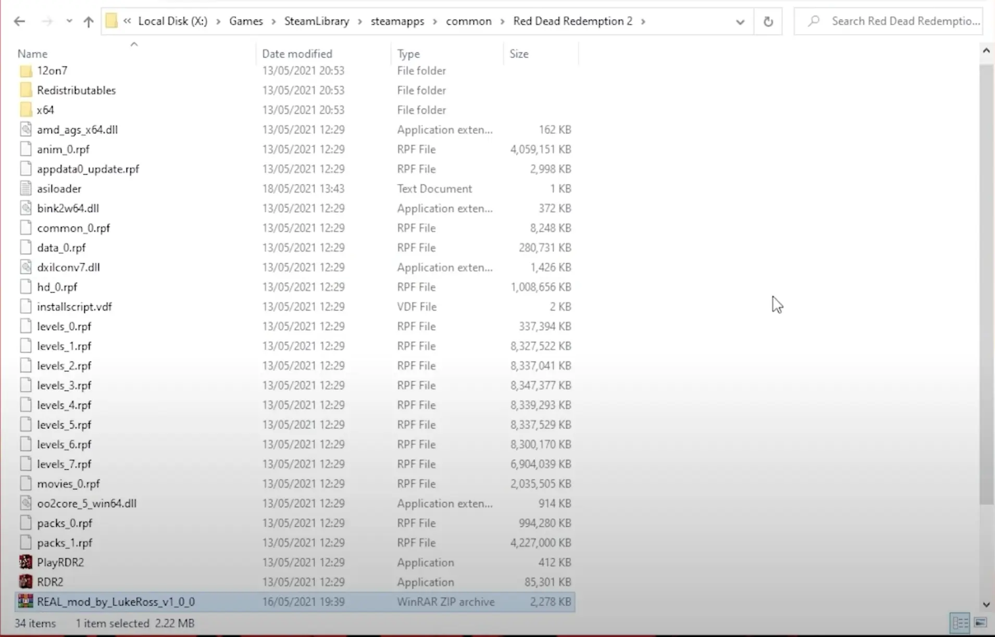Click the REAL_mod_by_LukeRoss zip archive icon

coord(26,601)
